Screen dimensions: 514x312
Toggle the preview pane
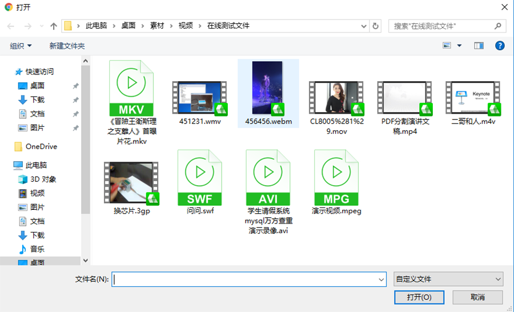(479, 46)
